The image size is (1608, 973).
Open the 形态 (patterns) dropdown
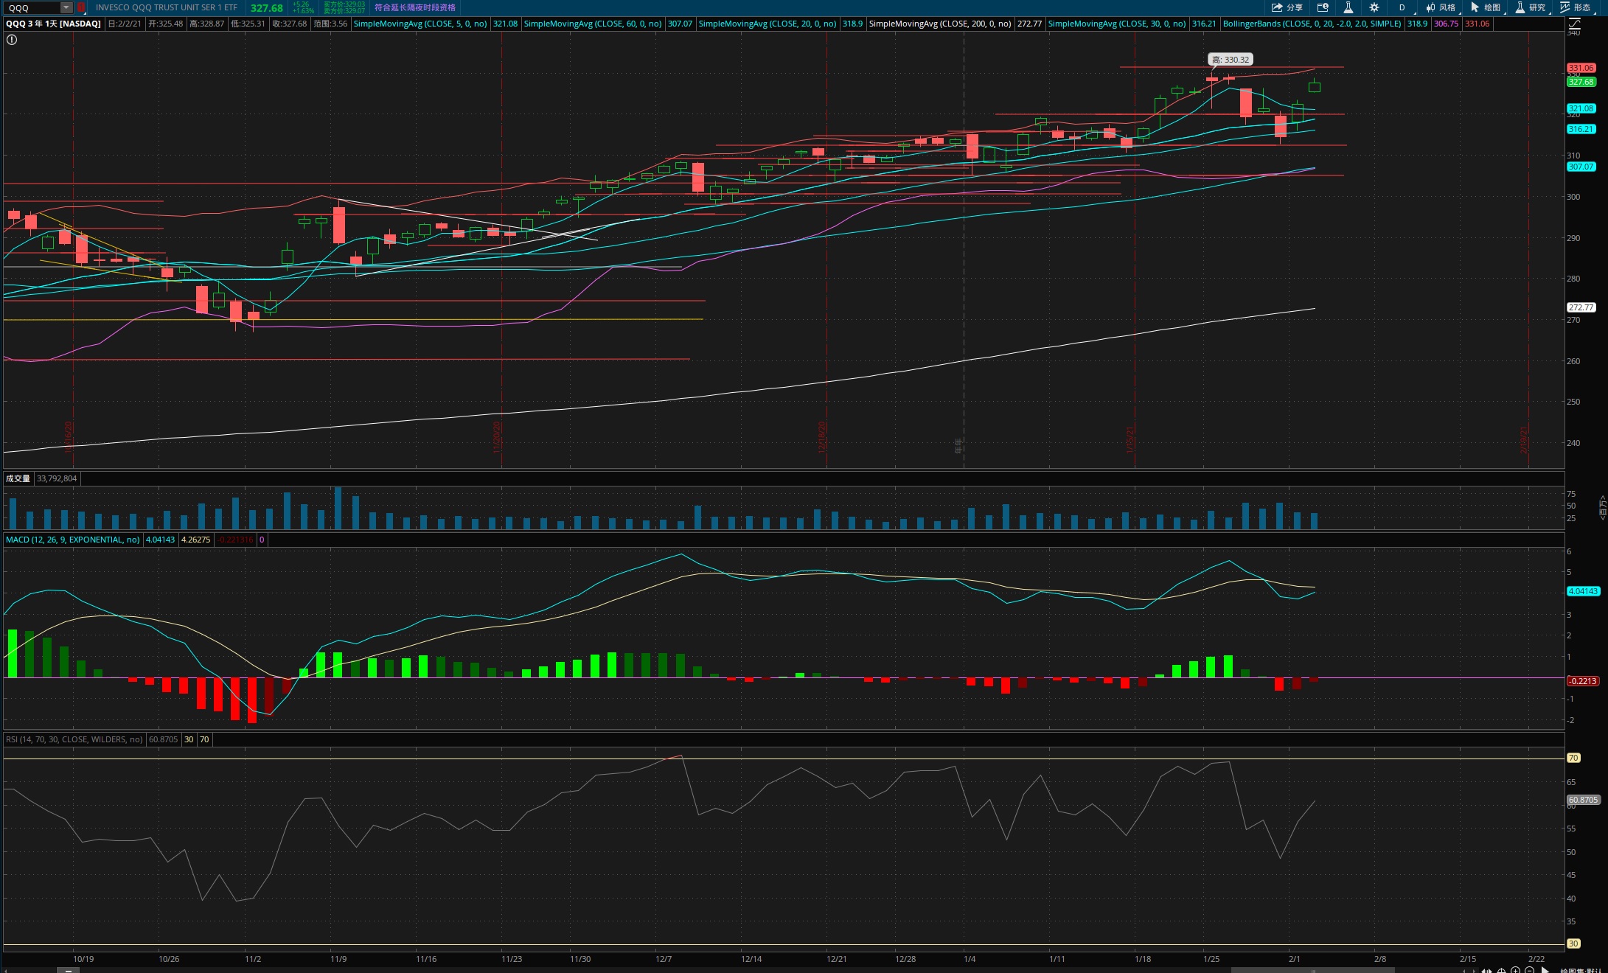click(x=1576, y=7)
